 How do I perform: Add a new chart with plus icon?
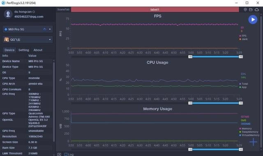[253, 142]
